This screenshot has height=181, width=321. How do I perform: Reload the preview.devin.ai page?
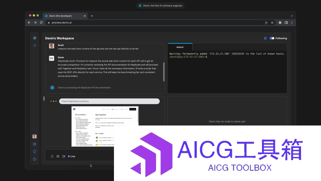click(x=41, y=23)
